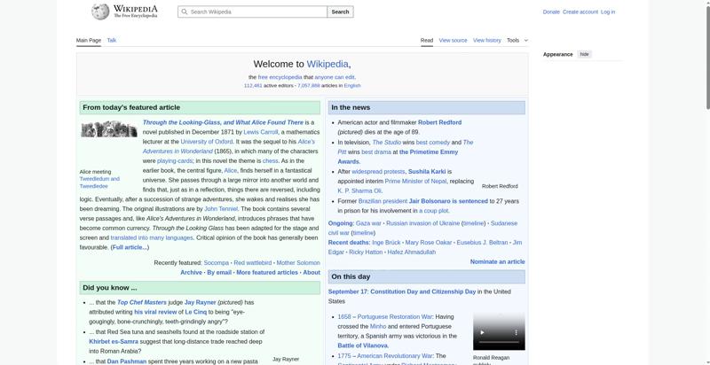This screenshot has width=710, height=365.
Task: Open the anyone can edit link
Action: click(x=335, y=77)
